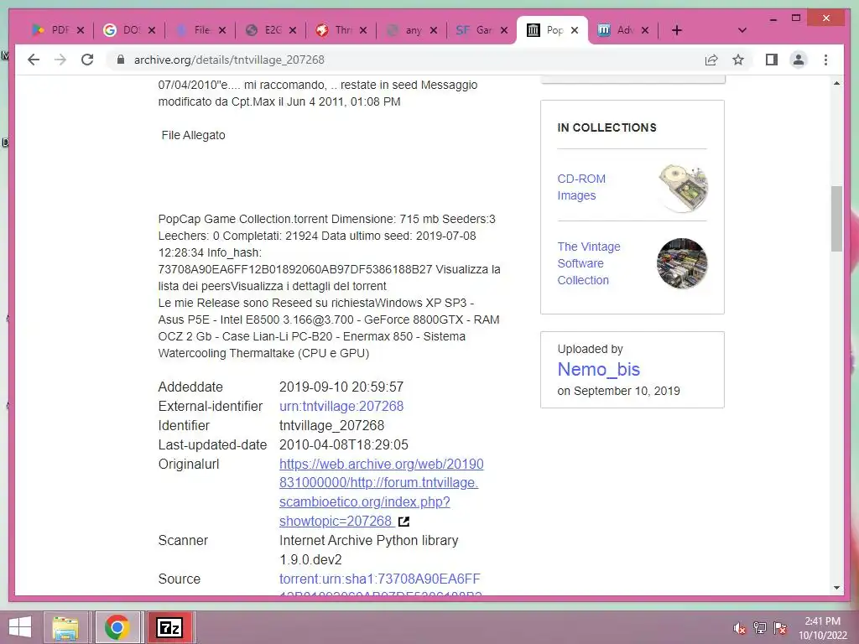Close the Google DO tab
Screen dimensions: 859x644
pos(152,30)
